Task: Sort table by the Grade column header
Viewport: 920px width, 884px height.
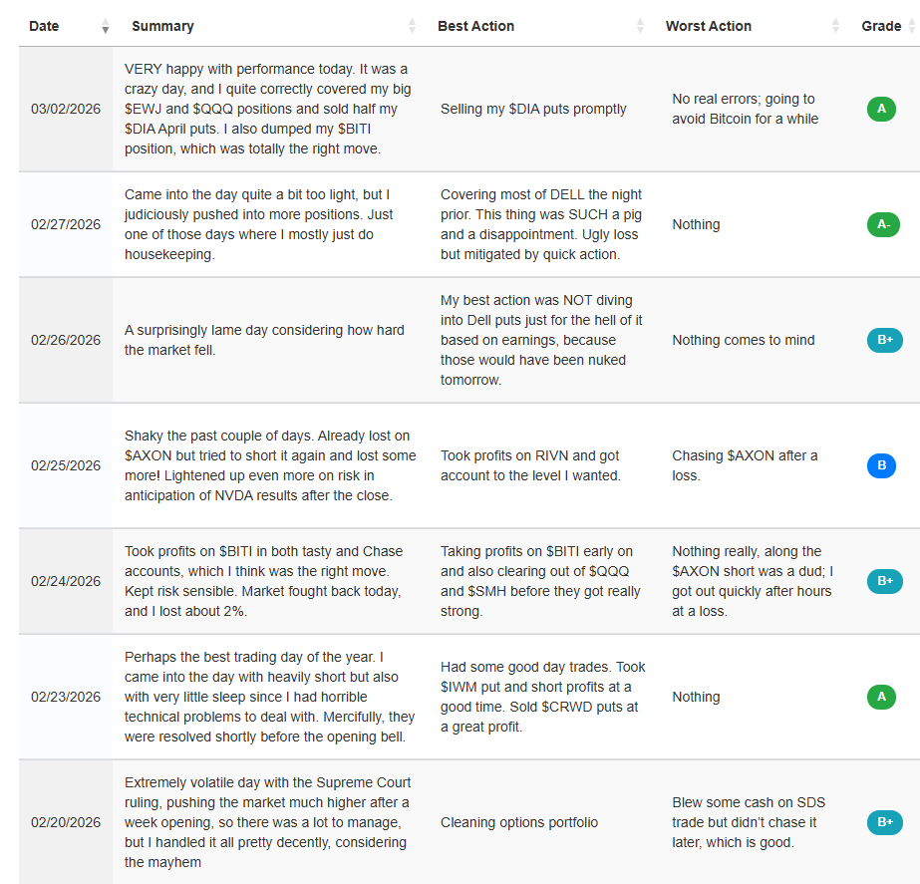Action: point(881,26)
